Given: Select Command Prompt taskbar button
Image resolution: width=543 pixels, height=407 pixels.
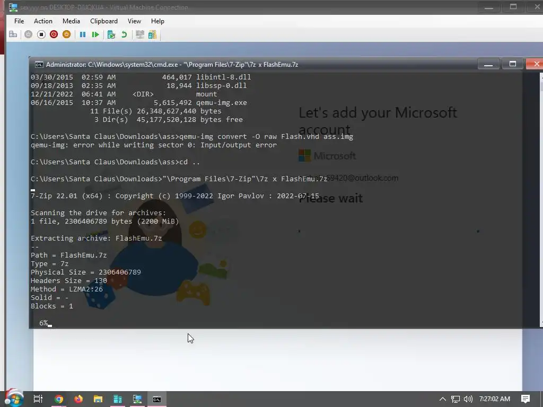Looking at the screenshot, I should coord(157,399).
